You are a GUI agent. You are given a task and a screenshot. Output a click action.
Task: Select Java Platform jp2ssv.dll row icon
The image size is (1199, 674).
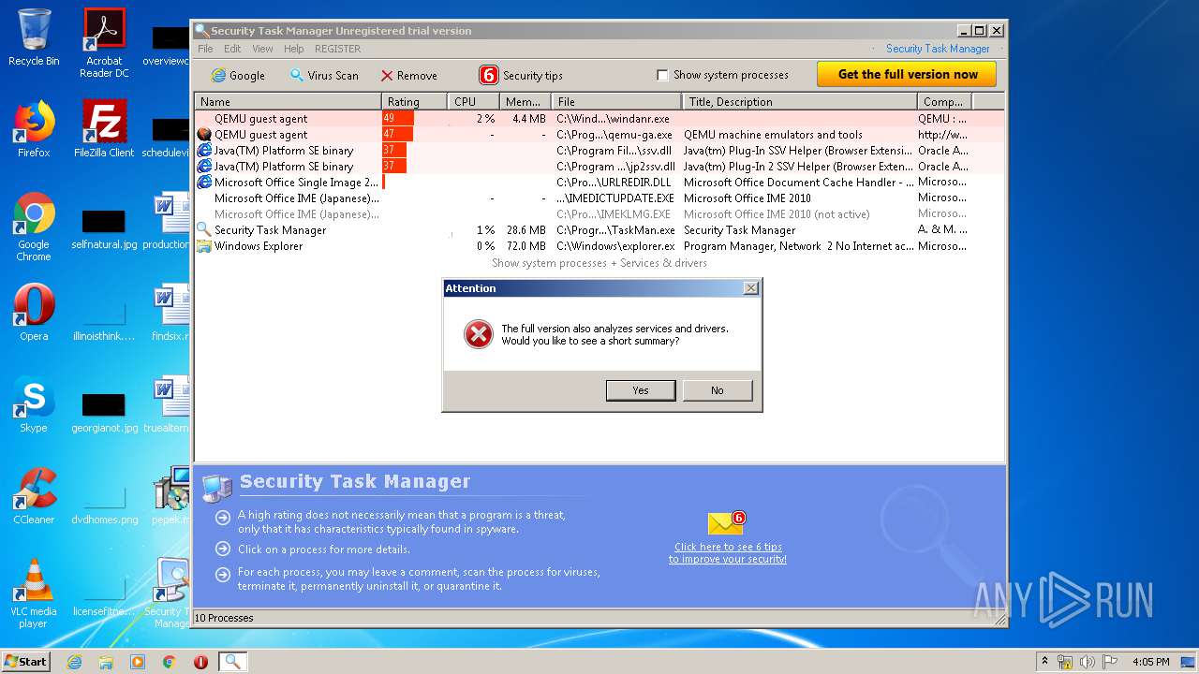[203, 167]
